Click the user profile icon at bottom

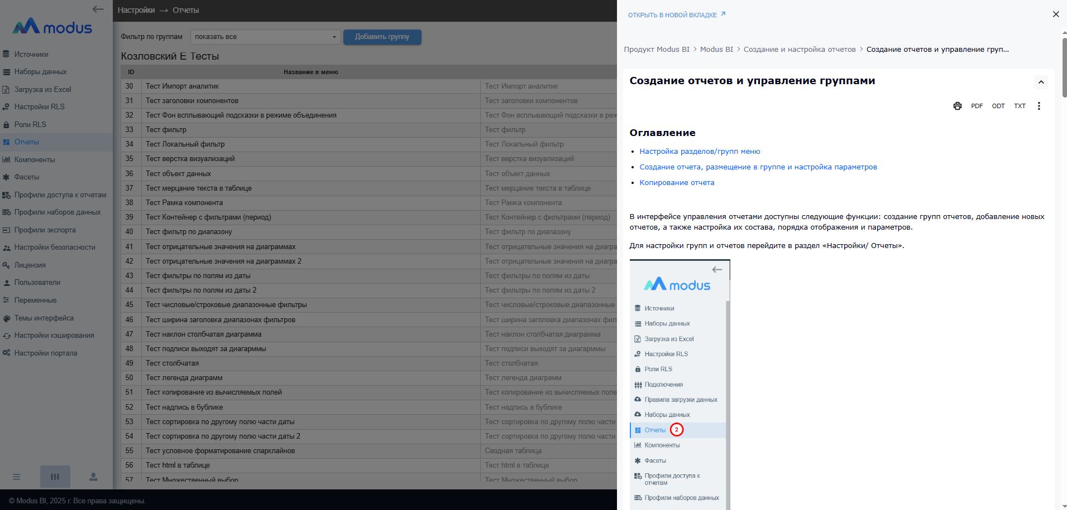coord(93,477)
